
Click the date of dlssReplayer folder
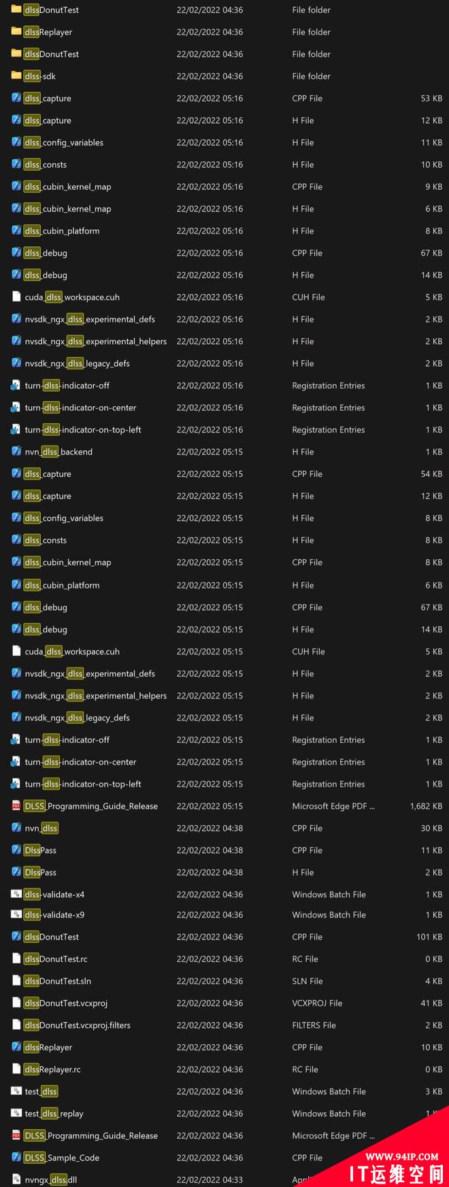click(210, 32)
